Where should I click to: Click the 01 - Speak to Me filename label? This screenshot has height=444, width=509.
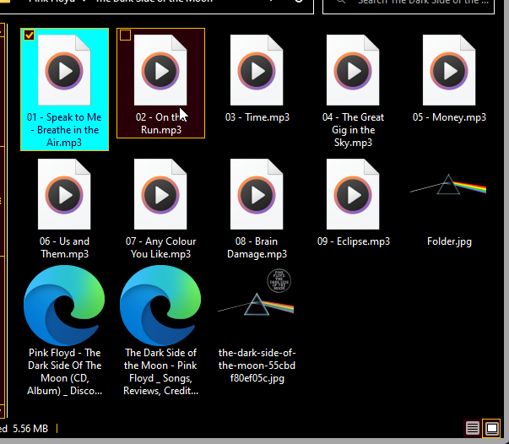point(64,130)
